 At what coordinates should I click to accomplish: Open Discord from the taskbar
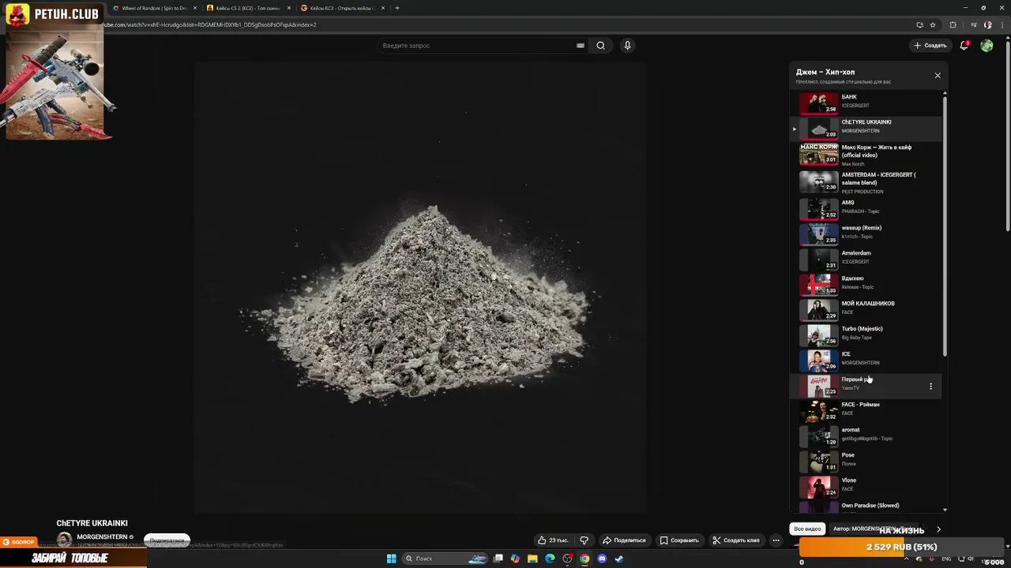(x=602, y=559)
